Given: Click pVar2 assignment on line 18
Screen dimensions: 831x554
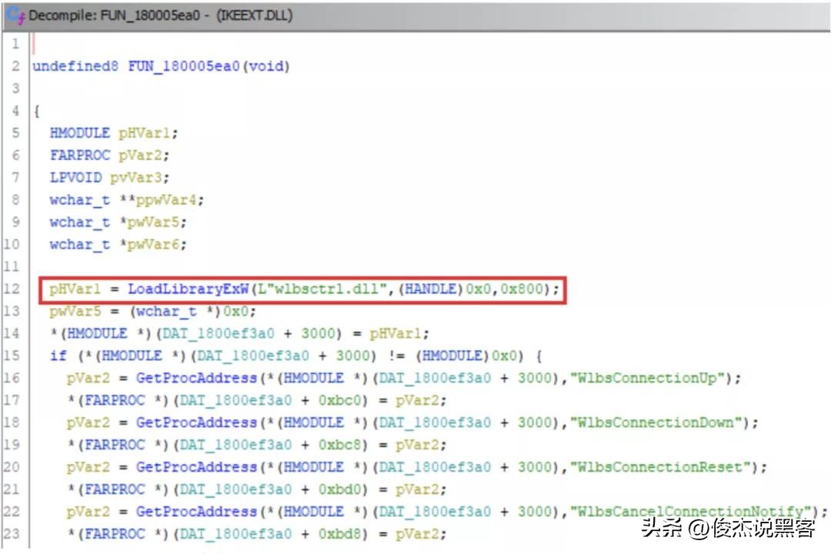Looking at the screenshot, I should pyautogui.click(x=88, y=422).
